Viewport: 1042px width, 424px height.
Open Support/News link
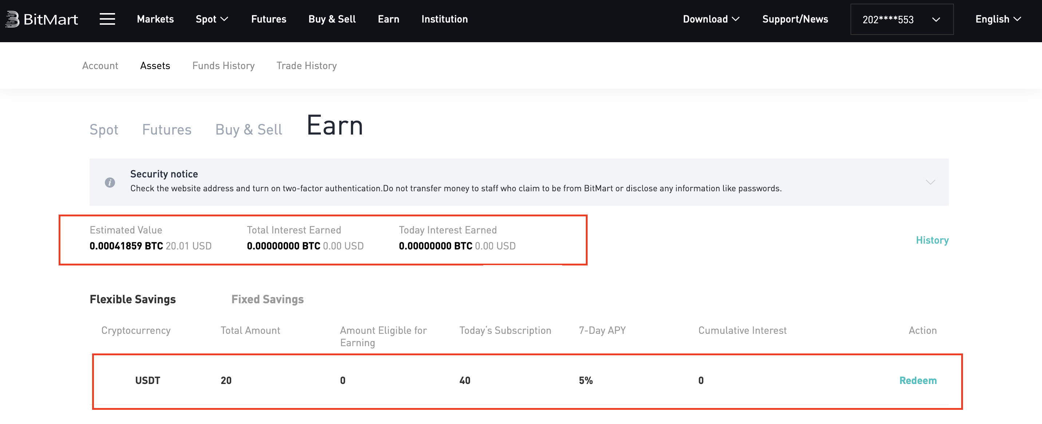(x=795, y=19)
